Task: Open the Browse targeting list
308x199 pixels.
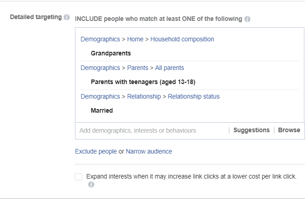Action: point(289,130)
